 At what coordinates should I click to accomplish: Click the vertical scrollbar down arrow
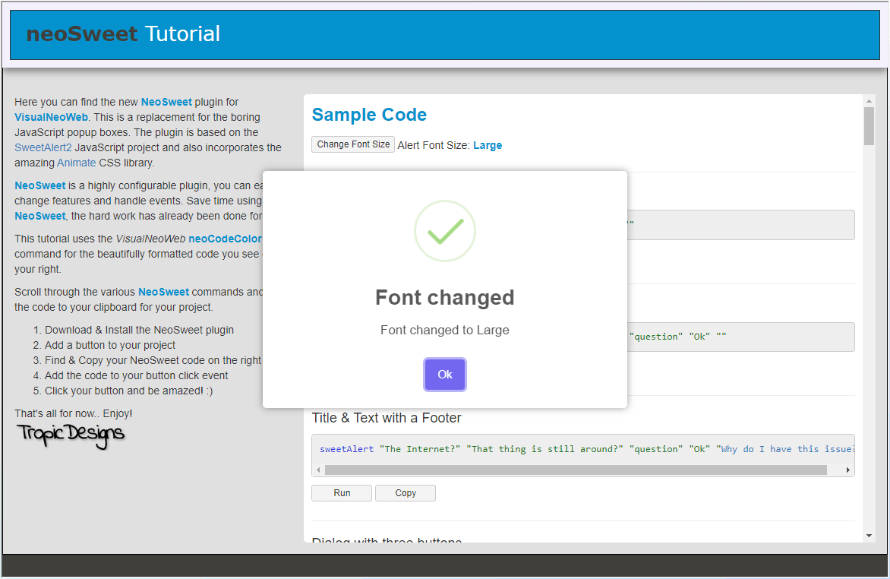point(869,536)
